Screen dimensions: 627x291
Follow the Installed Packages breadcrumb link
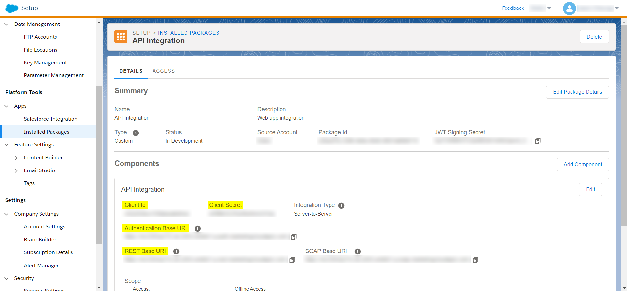click(189, 33)
